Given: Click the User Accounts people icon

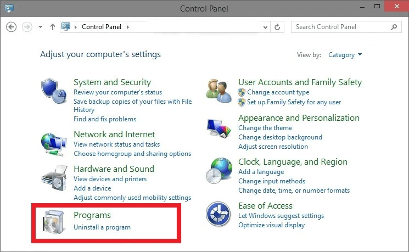Looking at the screenshot, I should click(x=218, y=89).
